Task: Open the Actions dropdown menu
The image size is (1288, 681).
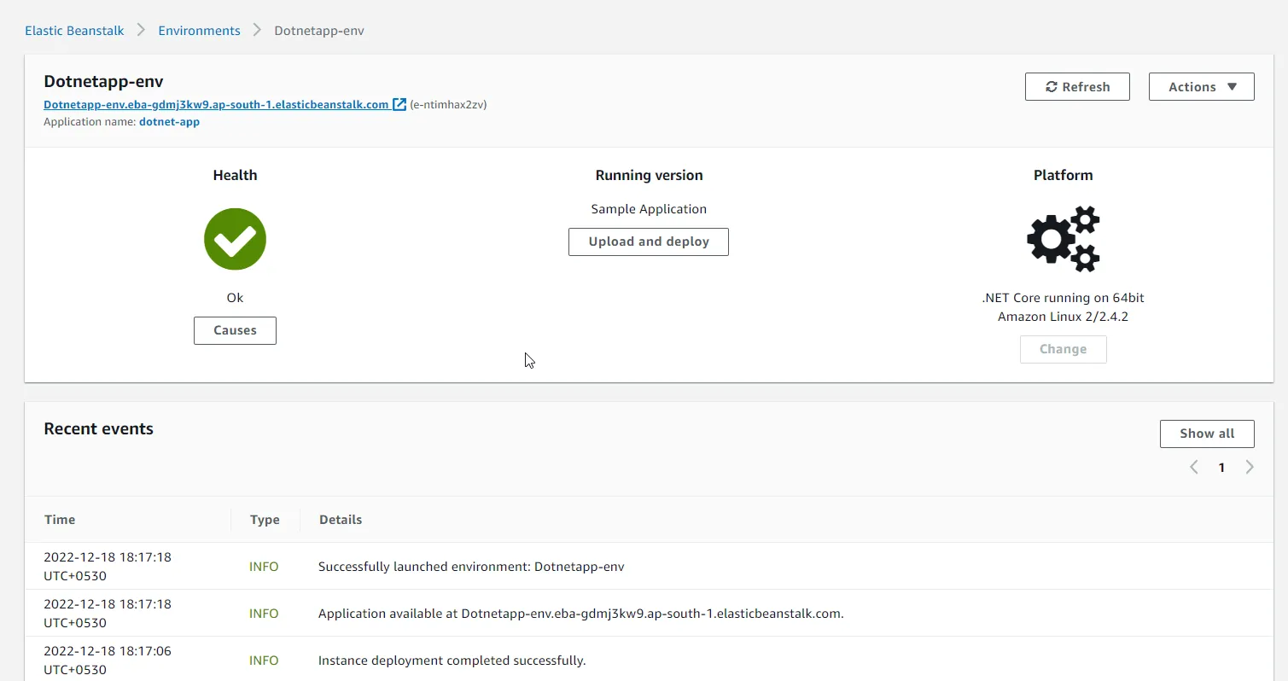Action: 1201,86
